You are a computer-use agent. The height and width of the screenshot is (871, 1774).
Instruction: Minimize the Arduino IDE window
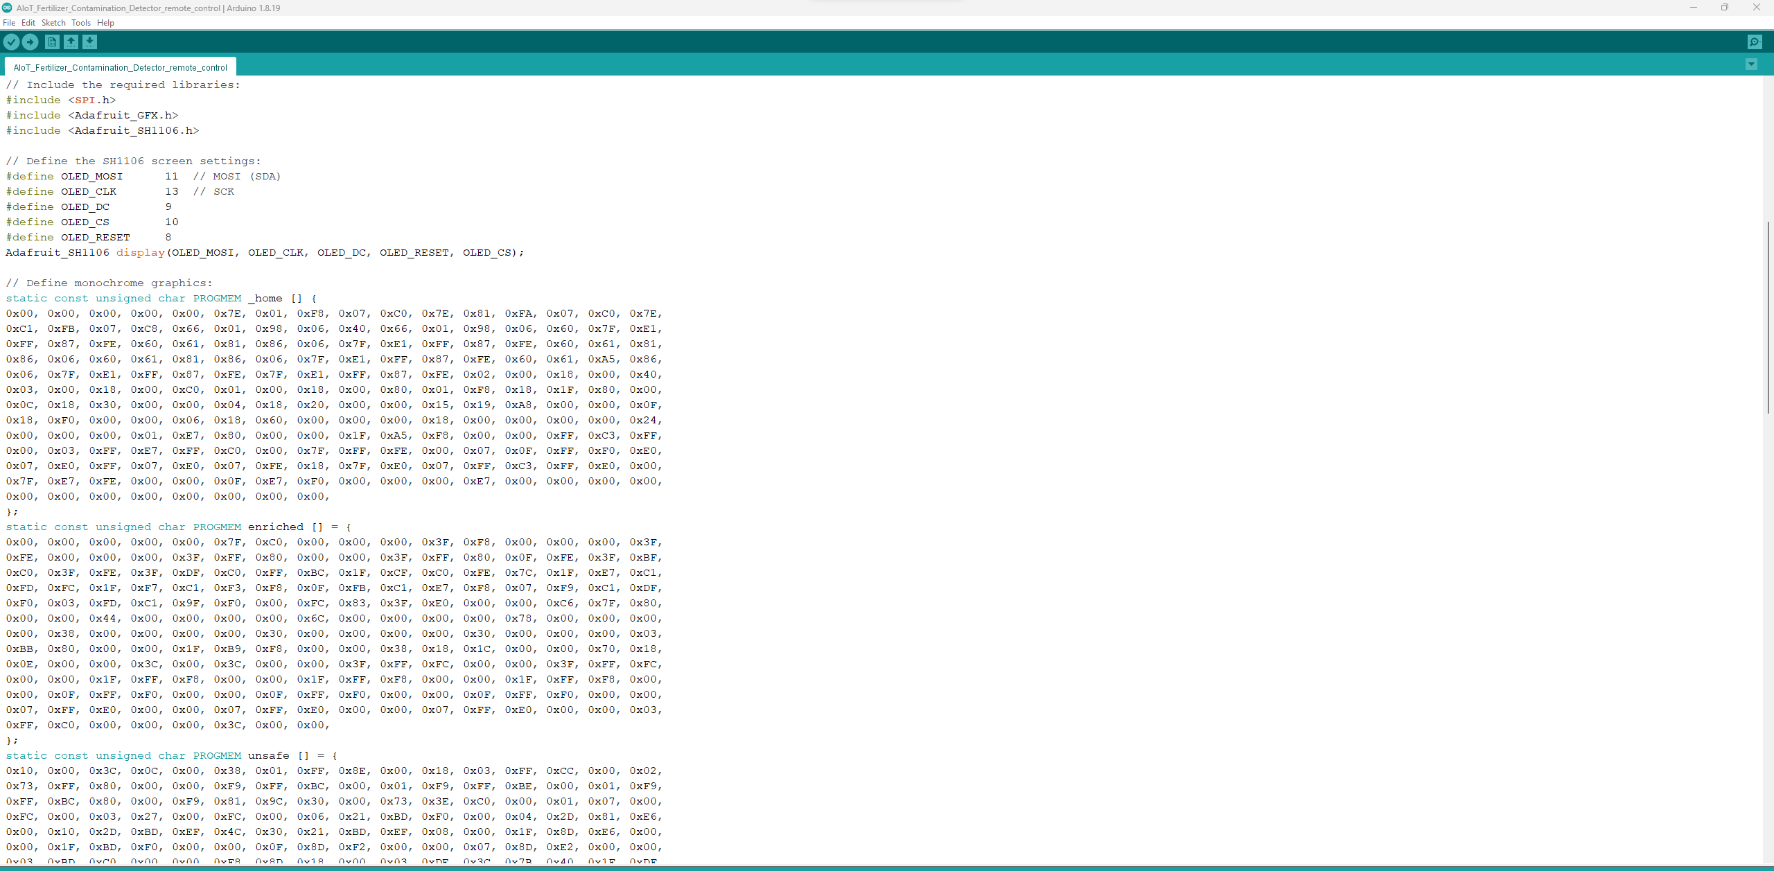tap(1693, 8)
